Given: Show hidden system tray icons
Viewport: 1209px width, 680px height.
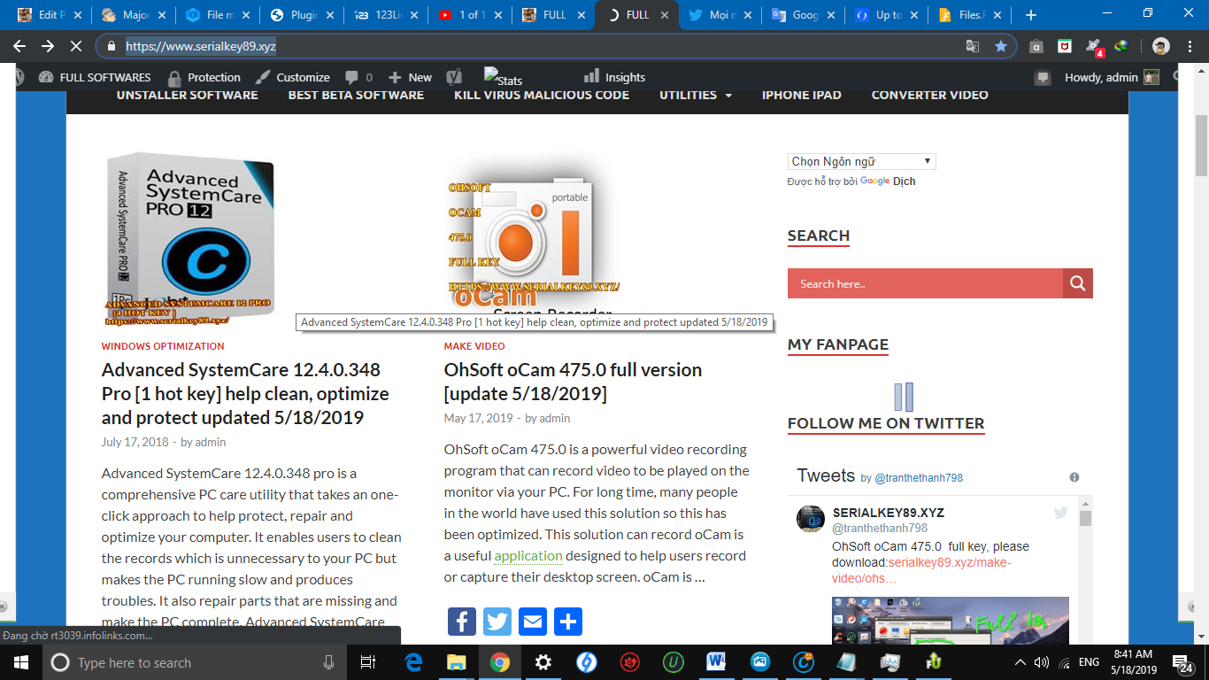Looking at the screenshot, I should (1020, 662).
